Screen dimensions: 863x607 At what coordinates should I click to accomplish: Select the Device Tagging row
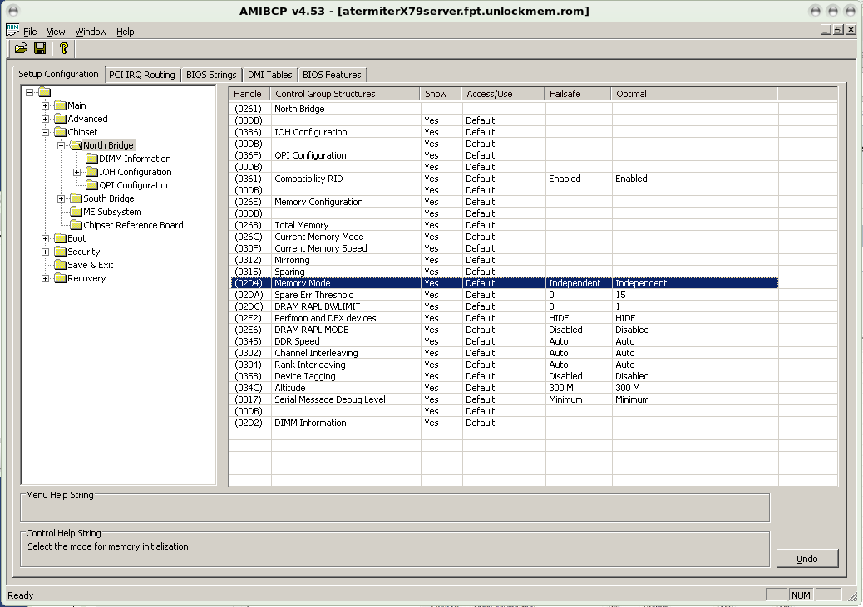coord(504,376)
